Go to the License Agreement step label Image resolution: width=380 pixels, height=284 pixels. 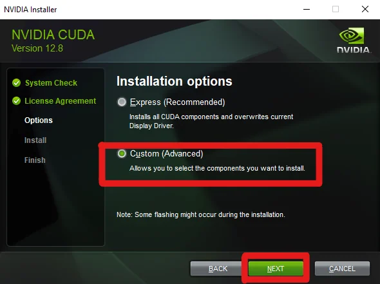(61, 101)
